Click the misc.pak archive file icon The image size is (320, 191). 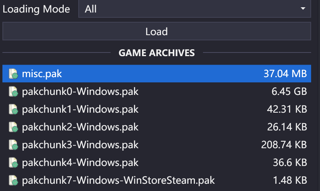(13, 74)
